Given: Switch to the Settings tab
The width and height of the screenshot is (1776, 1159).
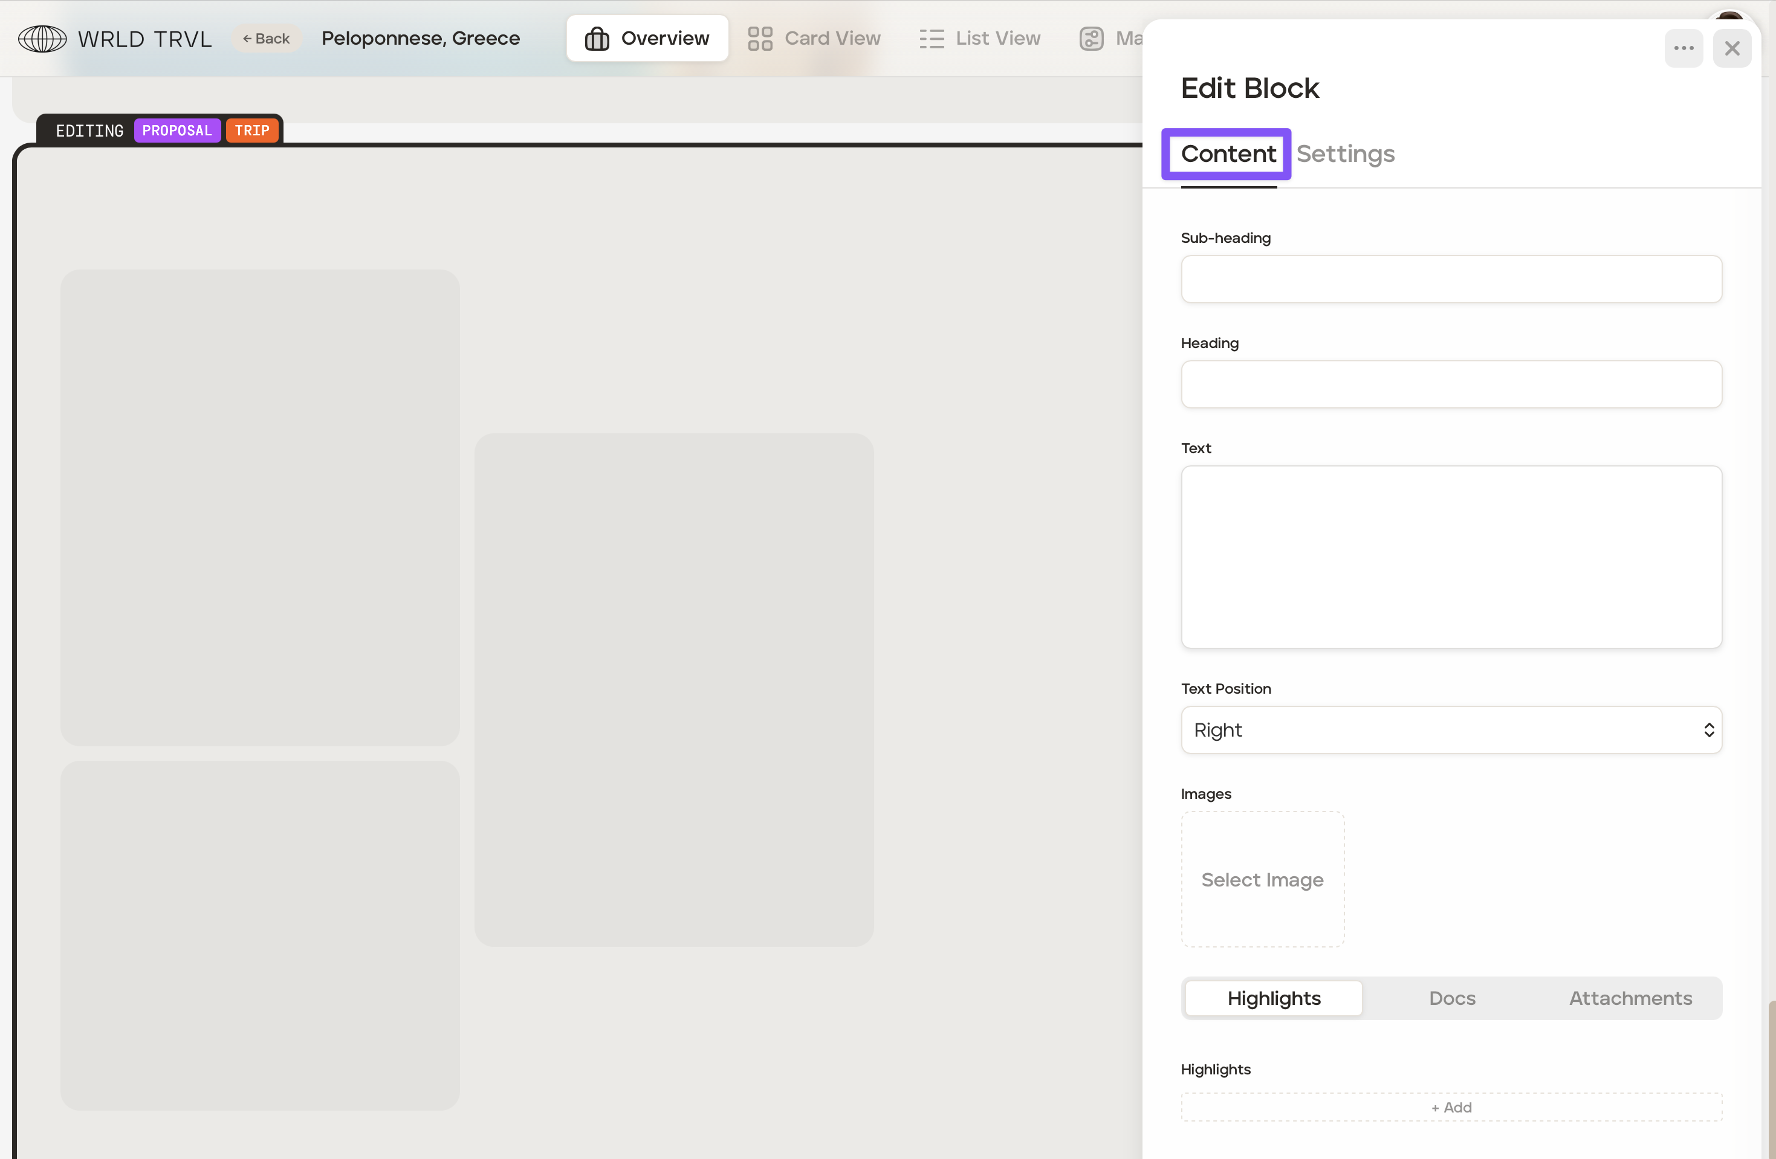Looking at the screenshot, I should pyautogui.click(x=1344, y=153).
